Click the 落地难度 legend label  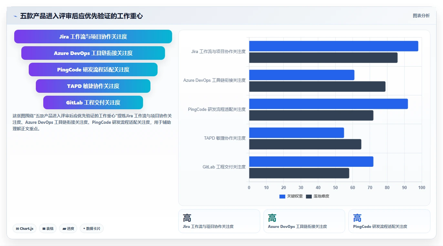(x=321, y=196)
